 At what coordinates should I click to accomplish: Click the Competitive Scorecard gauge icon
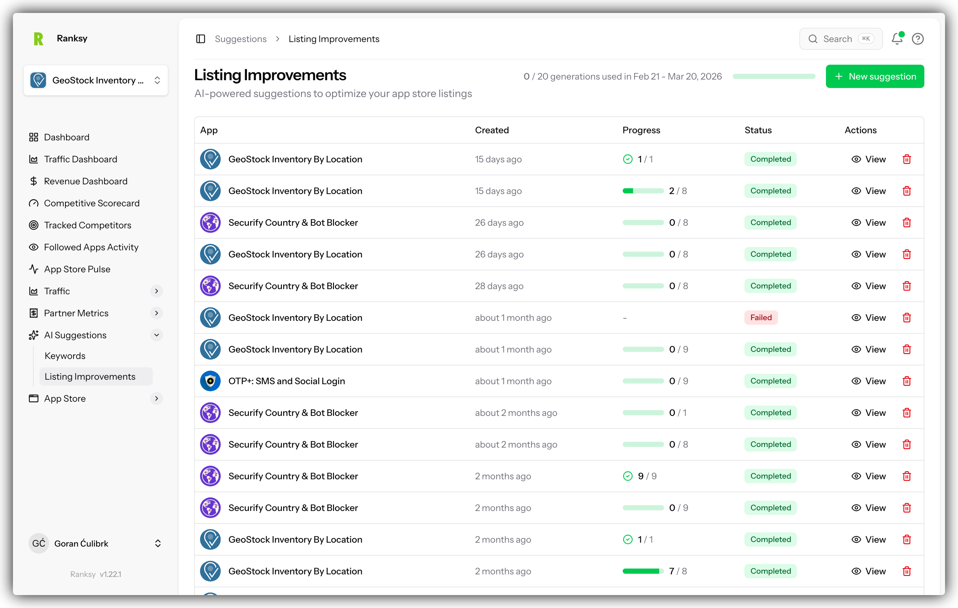coord(33,203)
